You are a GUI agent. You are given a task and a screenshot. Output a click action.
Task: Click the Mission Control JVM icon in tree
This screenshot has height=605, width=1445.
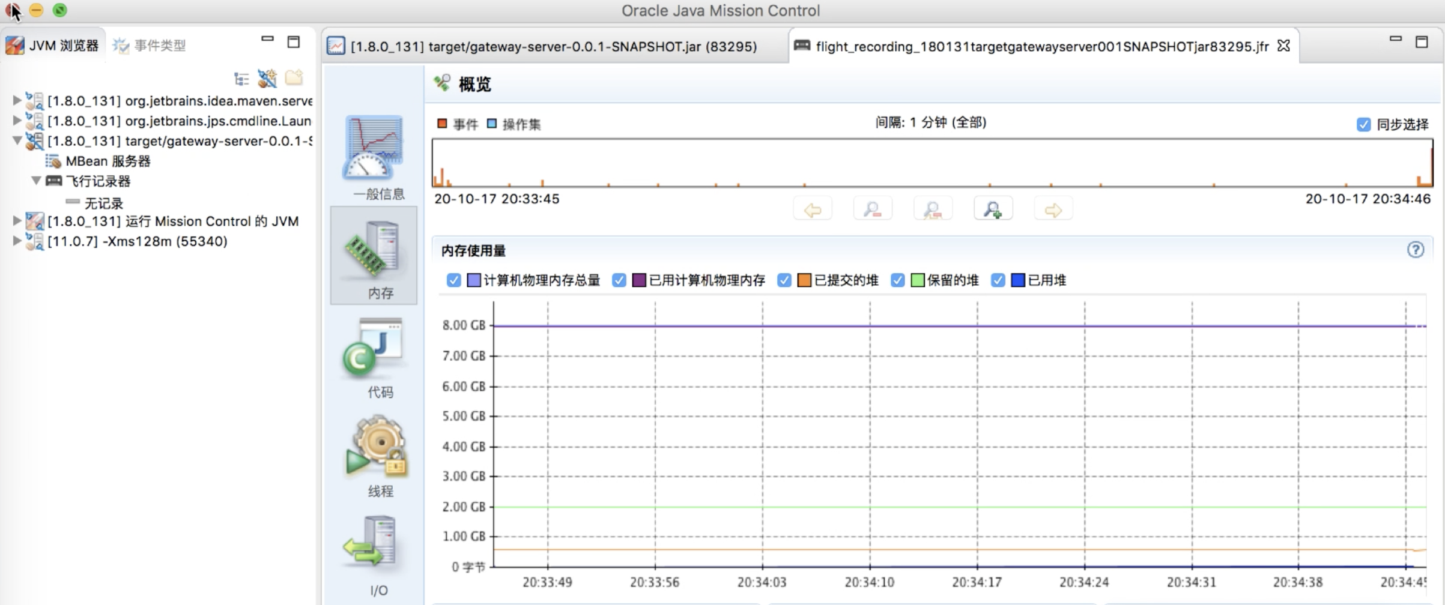click(x=34, y=221)
